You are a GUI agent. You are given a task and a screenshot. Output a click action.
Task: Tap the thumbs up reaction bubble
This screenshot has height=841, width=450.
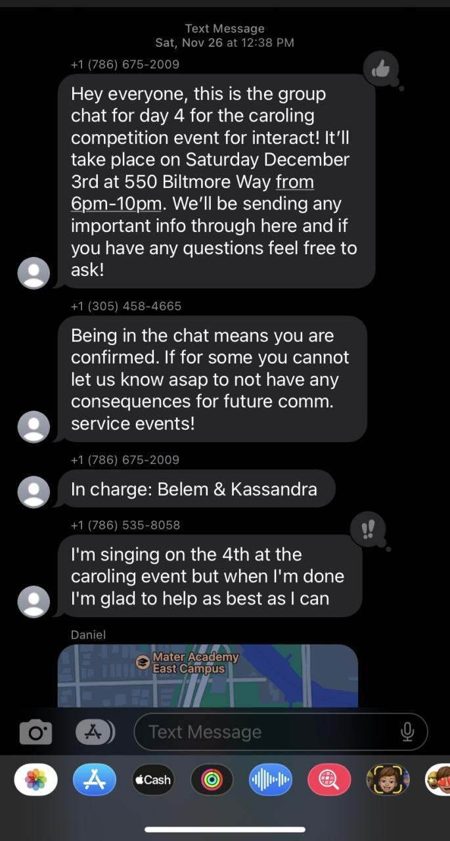381,68
